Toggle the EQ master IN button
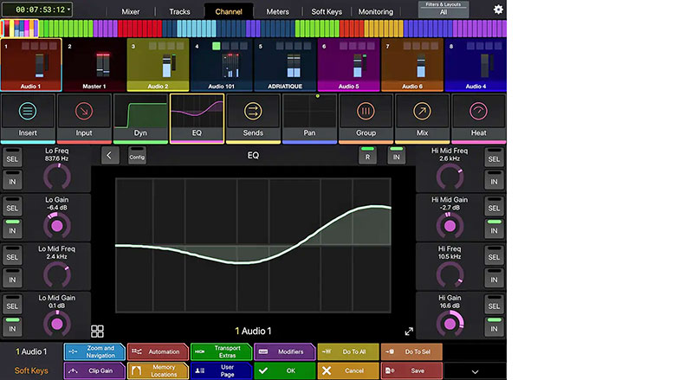This screenshot has height=380, width=693. coord(397,156)
